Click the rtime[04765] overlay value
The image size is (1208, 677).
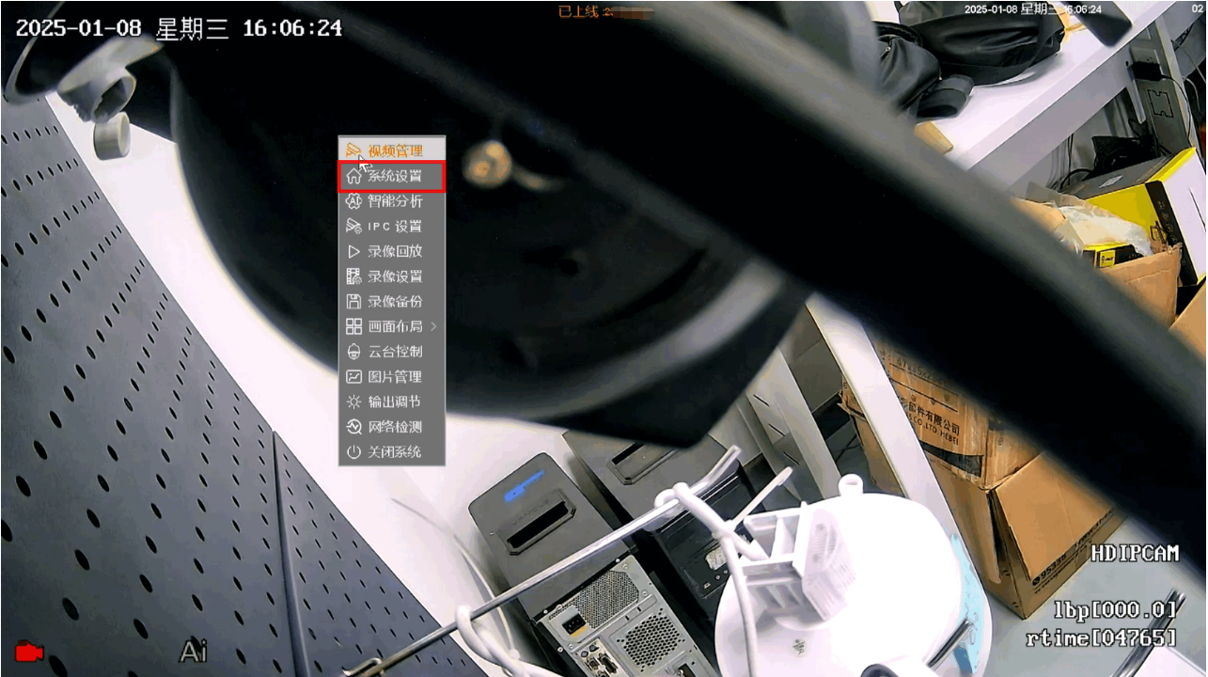click(1101, 638)
